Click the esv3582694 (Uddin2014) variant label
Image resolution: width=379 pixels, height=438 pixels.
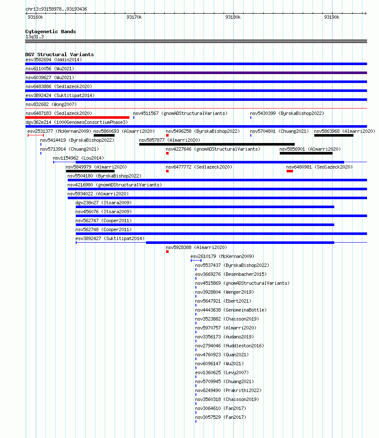[x=54, y=60]
